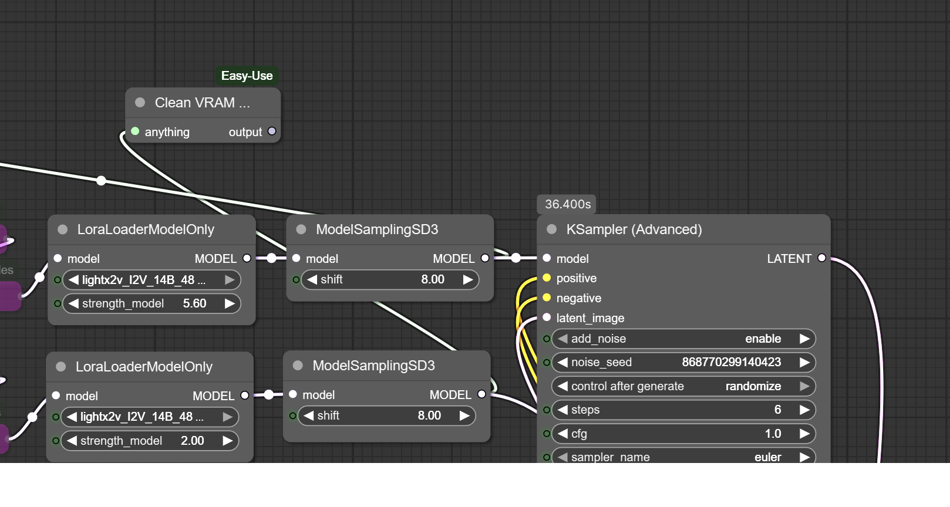The height and width of the screenshot is (507, 950).
Task: Collapse the upper LoraLoaderModelOnly node dot
Action: coord(62,229)
